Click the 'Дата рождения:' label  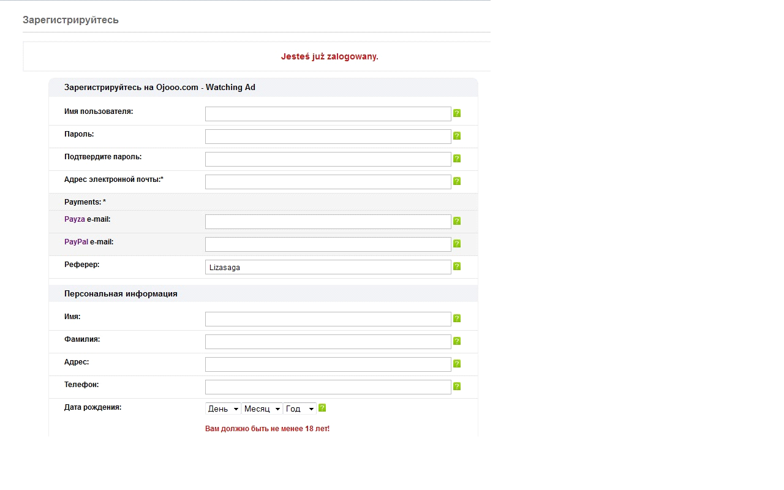coord(92,407)
